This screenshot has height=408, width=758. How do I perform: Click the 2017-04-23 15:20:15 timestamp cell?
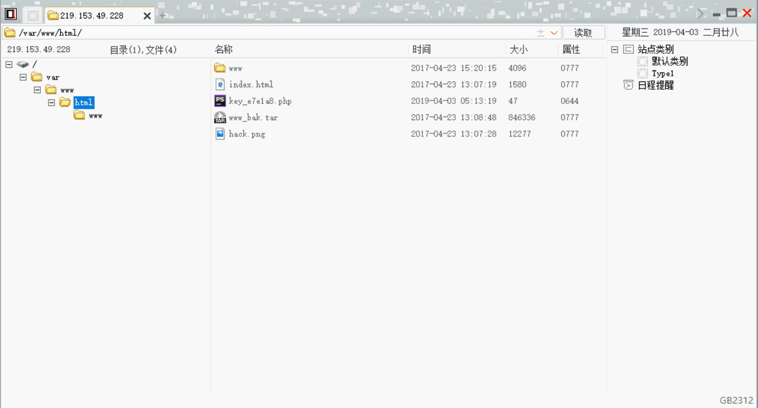coord(453,68)
